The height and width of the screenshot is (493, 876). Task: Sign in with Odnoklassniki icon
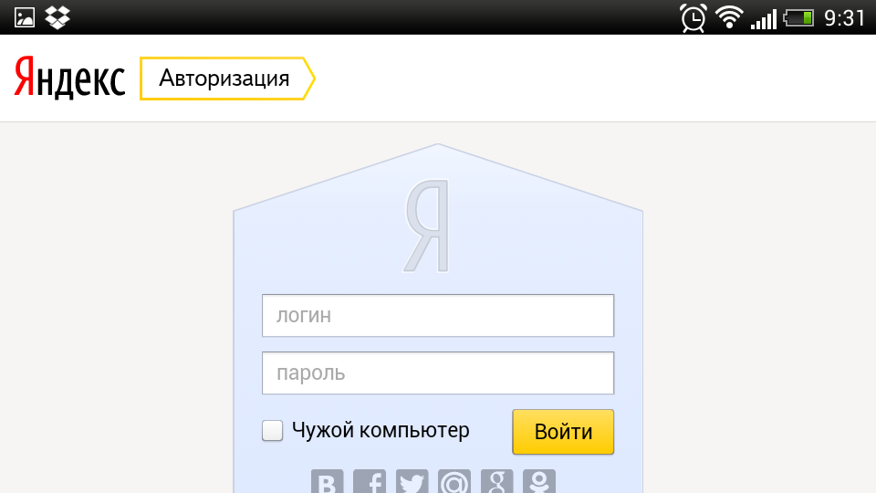[539, 482]
